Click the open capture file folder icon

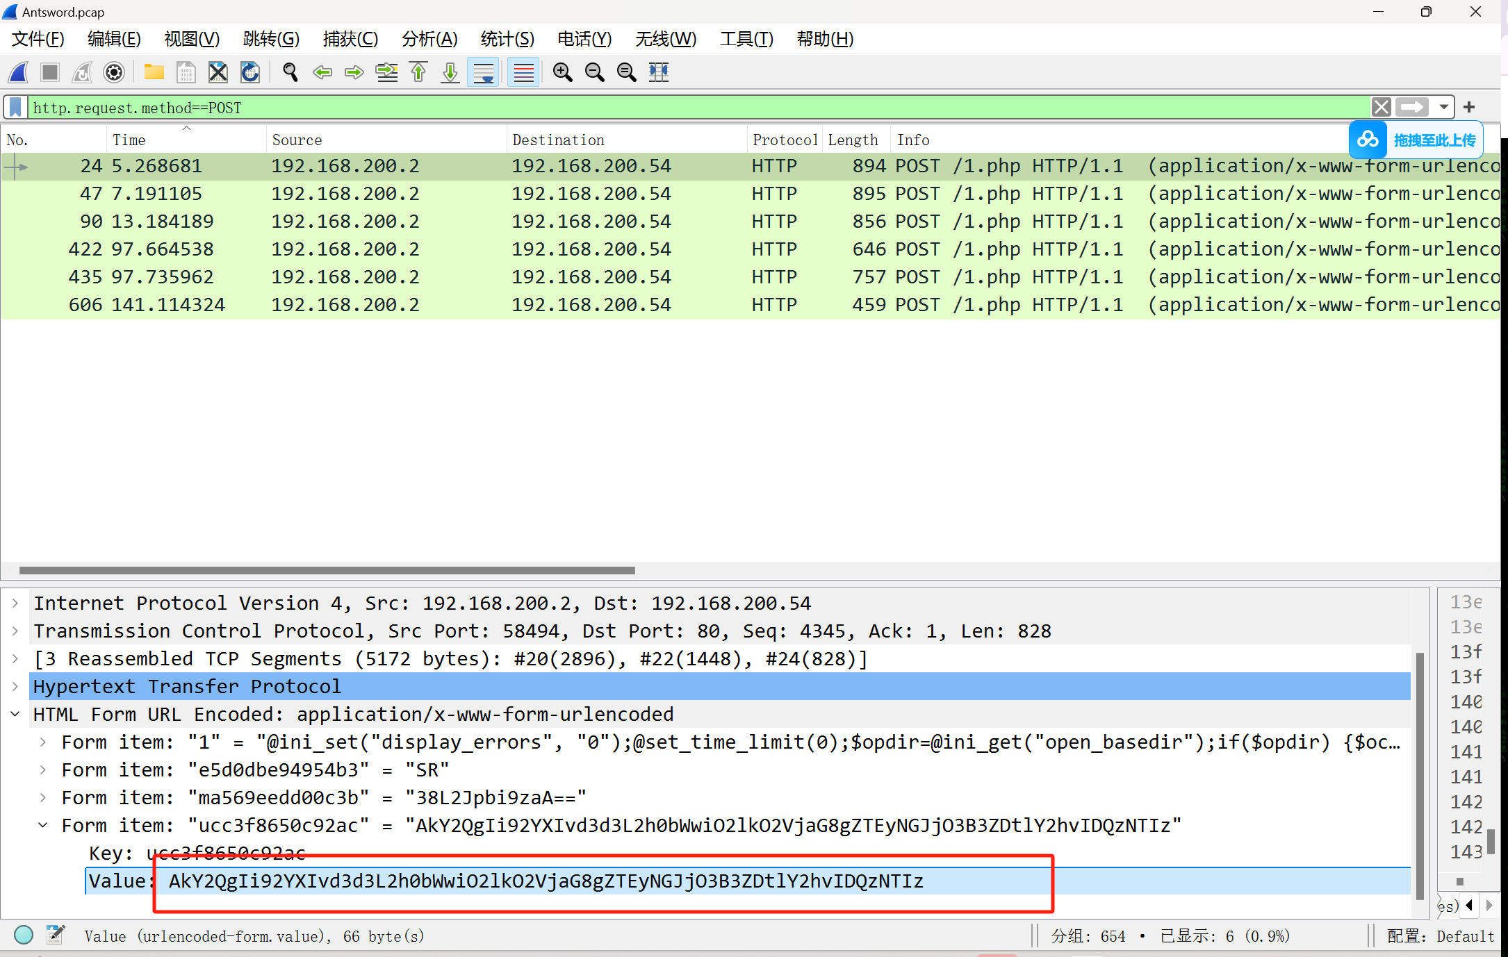[x=154, y=72]
